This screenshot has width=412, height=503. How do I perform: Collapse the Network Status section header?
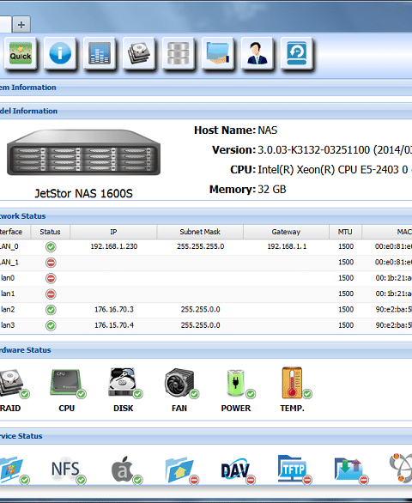pos(206,216)
